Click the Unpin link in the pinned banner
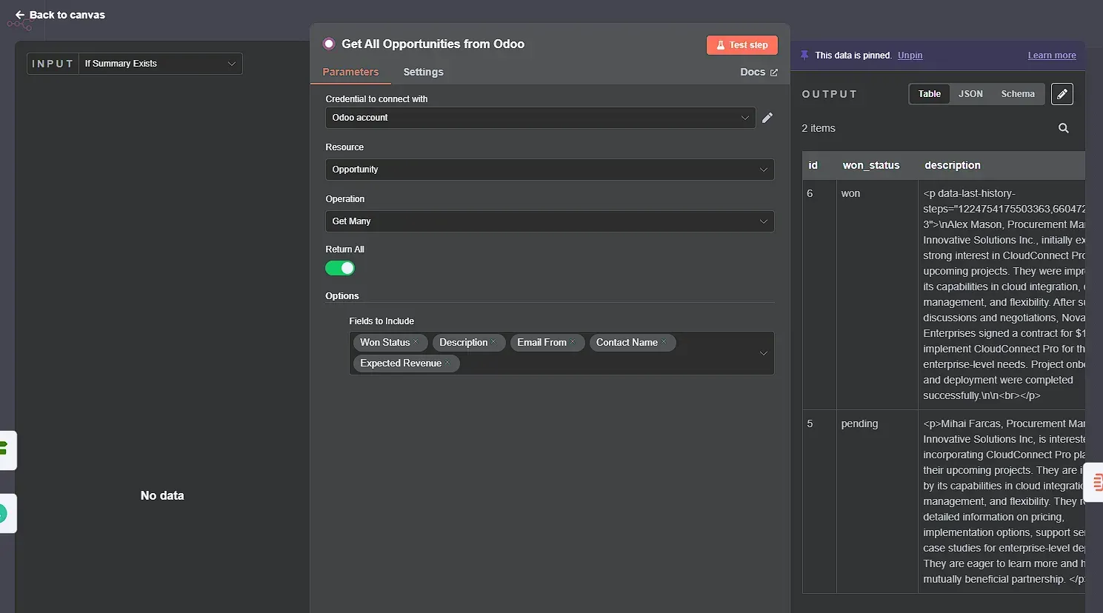The image size is (1103, 613). point(910,55)
